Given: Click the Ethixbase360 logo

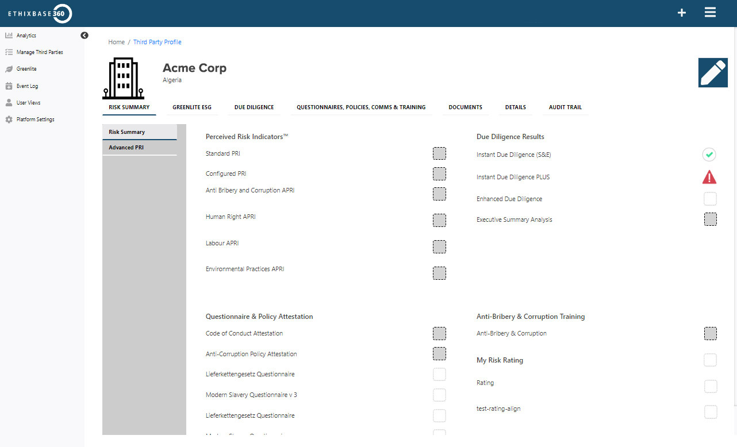Looking at the screenshot, I should coord(39,13).
